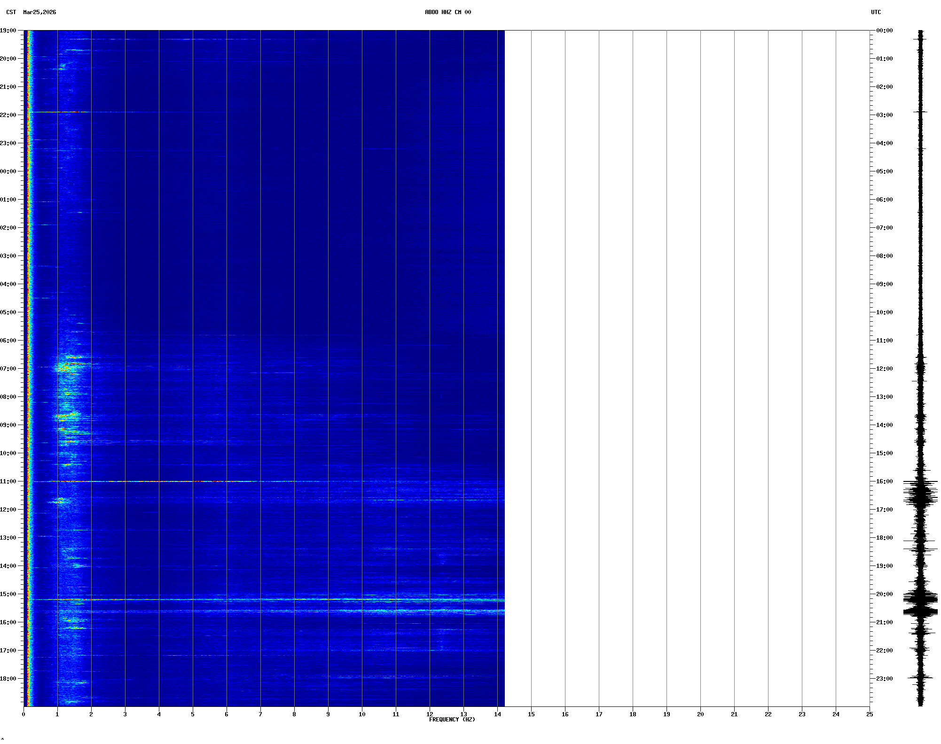Click the 16:00 UTC time marker
This screenshot has width=941, height=744.
[x=884, y=481]
